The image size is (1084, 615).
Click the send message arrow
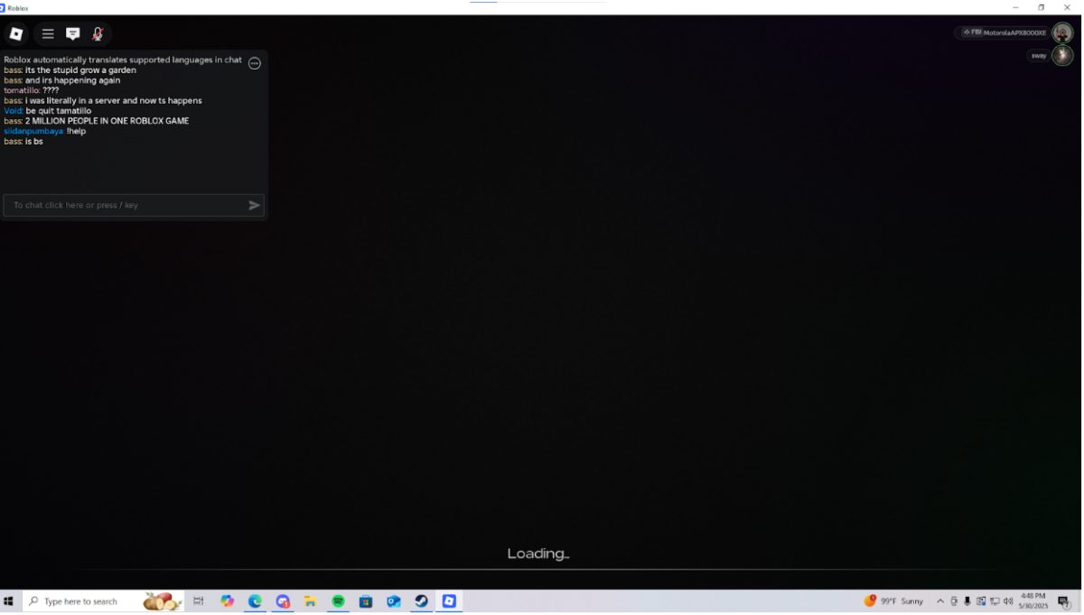coord(255,205)
